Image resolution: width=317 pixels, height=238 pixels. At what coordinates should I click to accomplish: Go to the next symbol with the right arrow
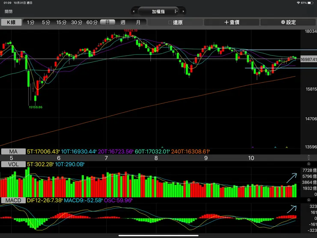183,12
